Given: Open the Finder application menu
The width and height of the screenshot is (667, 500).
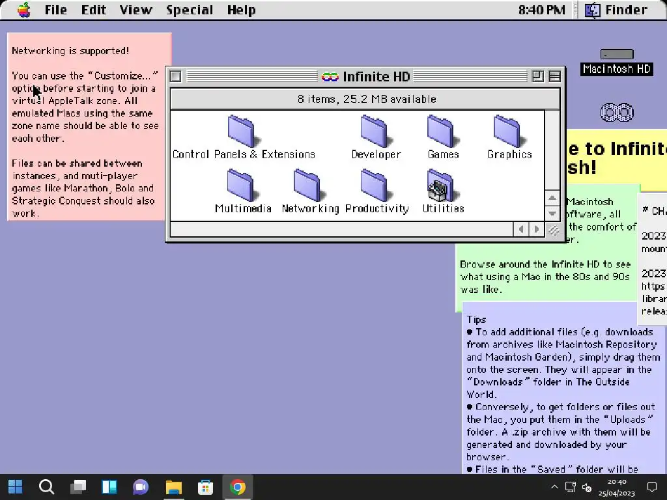Looking at the screenshot, I should coord(616,10).
